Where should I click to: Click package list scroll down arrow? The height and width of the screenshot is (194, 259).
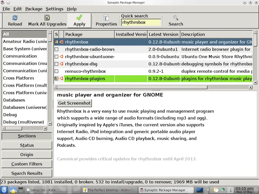[x=255, y=82]
